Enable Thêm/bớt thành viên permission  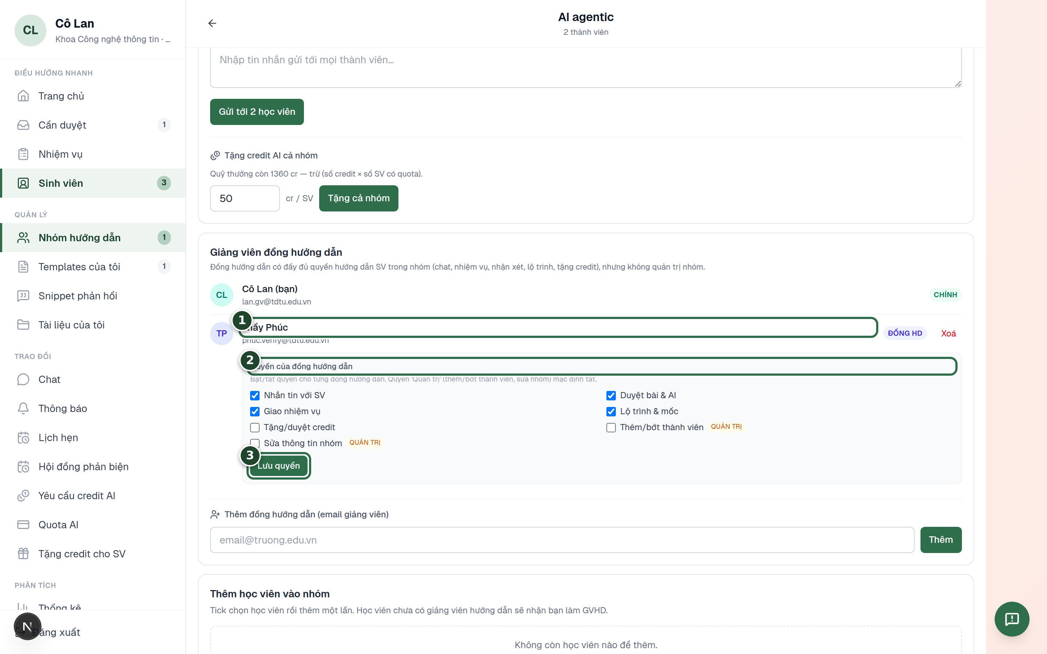pos(611,427)
